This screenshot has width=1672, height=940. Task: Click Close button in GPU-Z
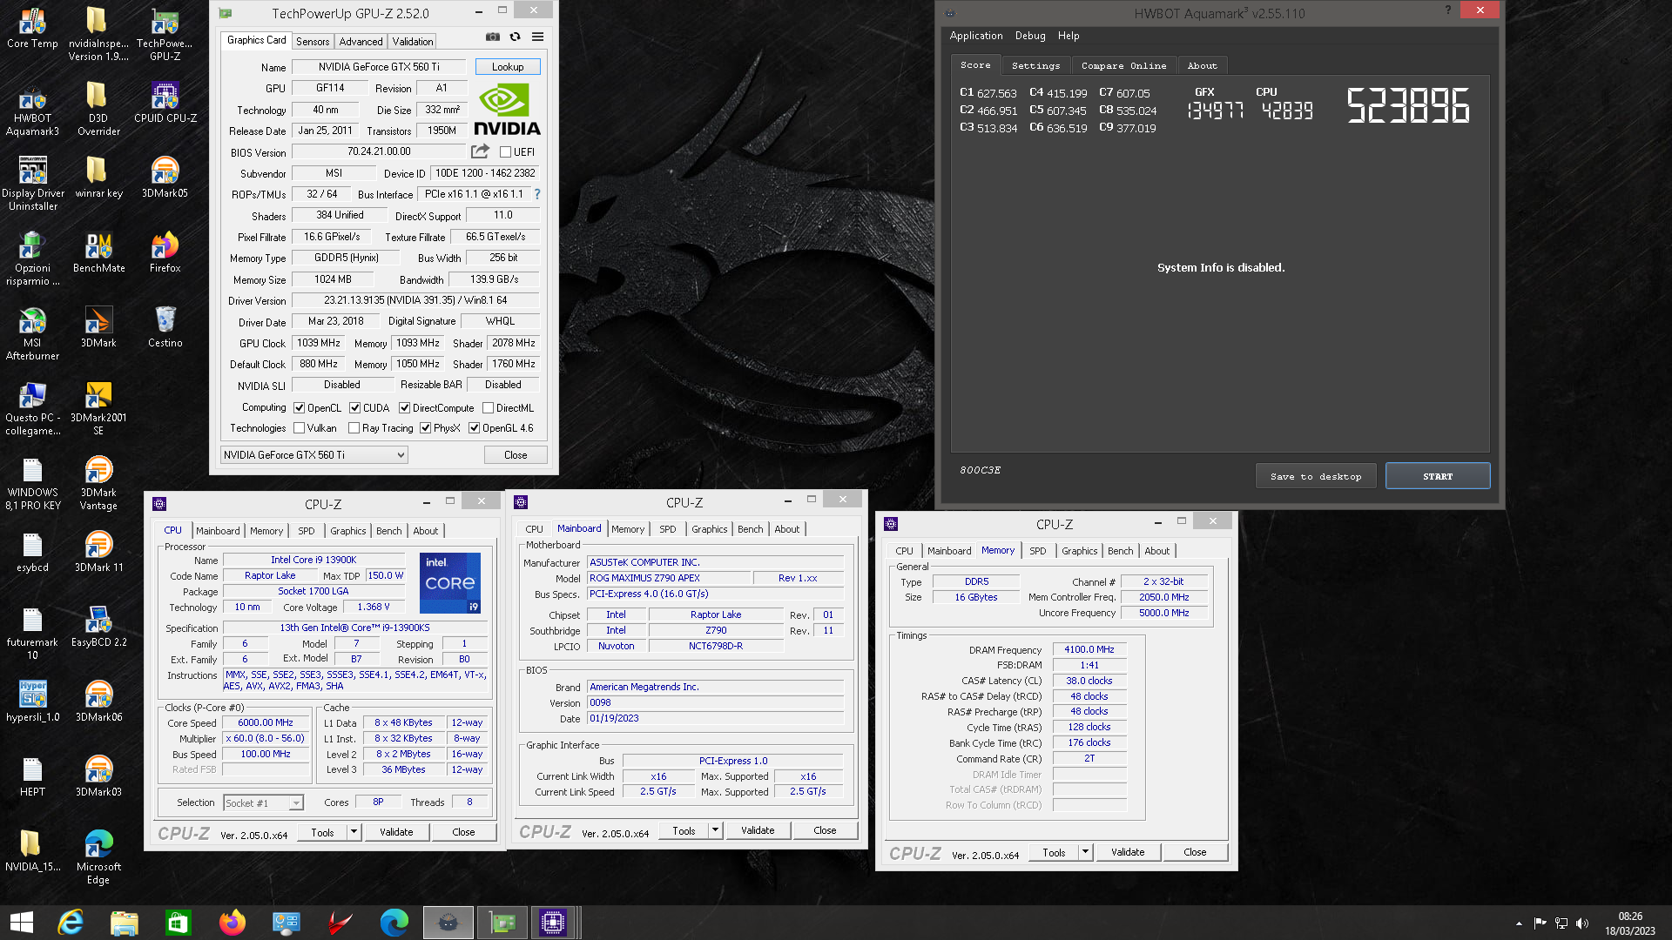point(516,454)
